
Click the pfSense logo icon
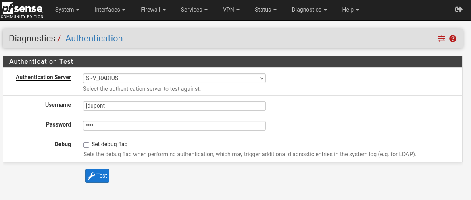pyautogui.click(x=22, y=10)
